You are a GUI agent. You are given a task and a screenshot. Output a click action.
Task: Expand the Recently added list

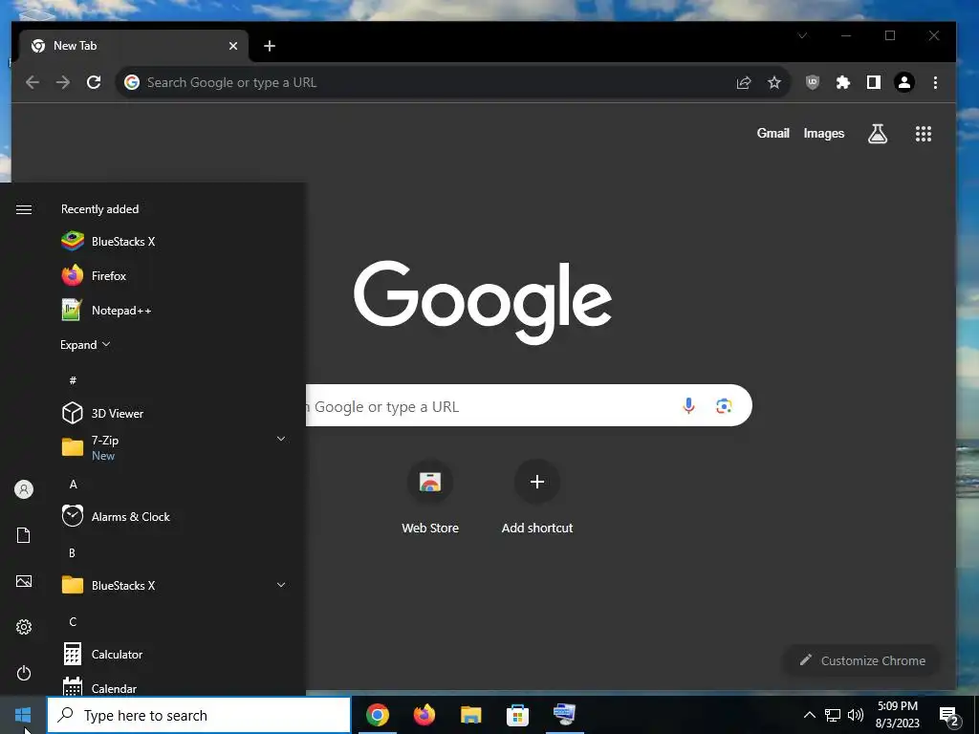[x=85, y=344]
